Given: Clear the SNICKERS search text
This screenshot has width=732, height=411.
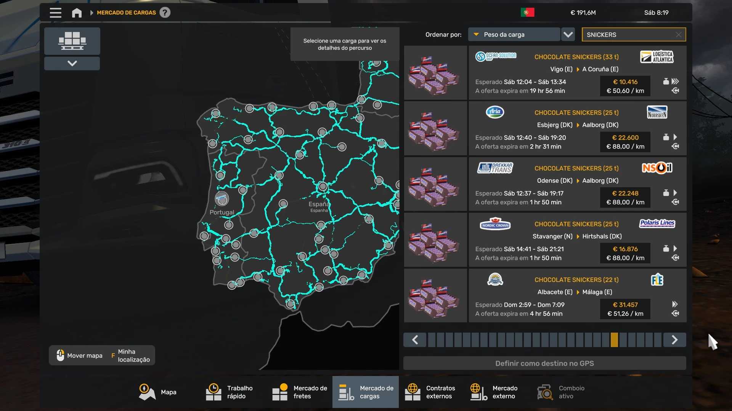Looking at the screenshot, I should click(x=679, y=35).
